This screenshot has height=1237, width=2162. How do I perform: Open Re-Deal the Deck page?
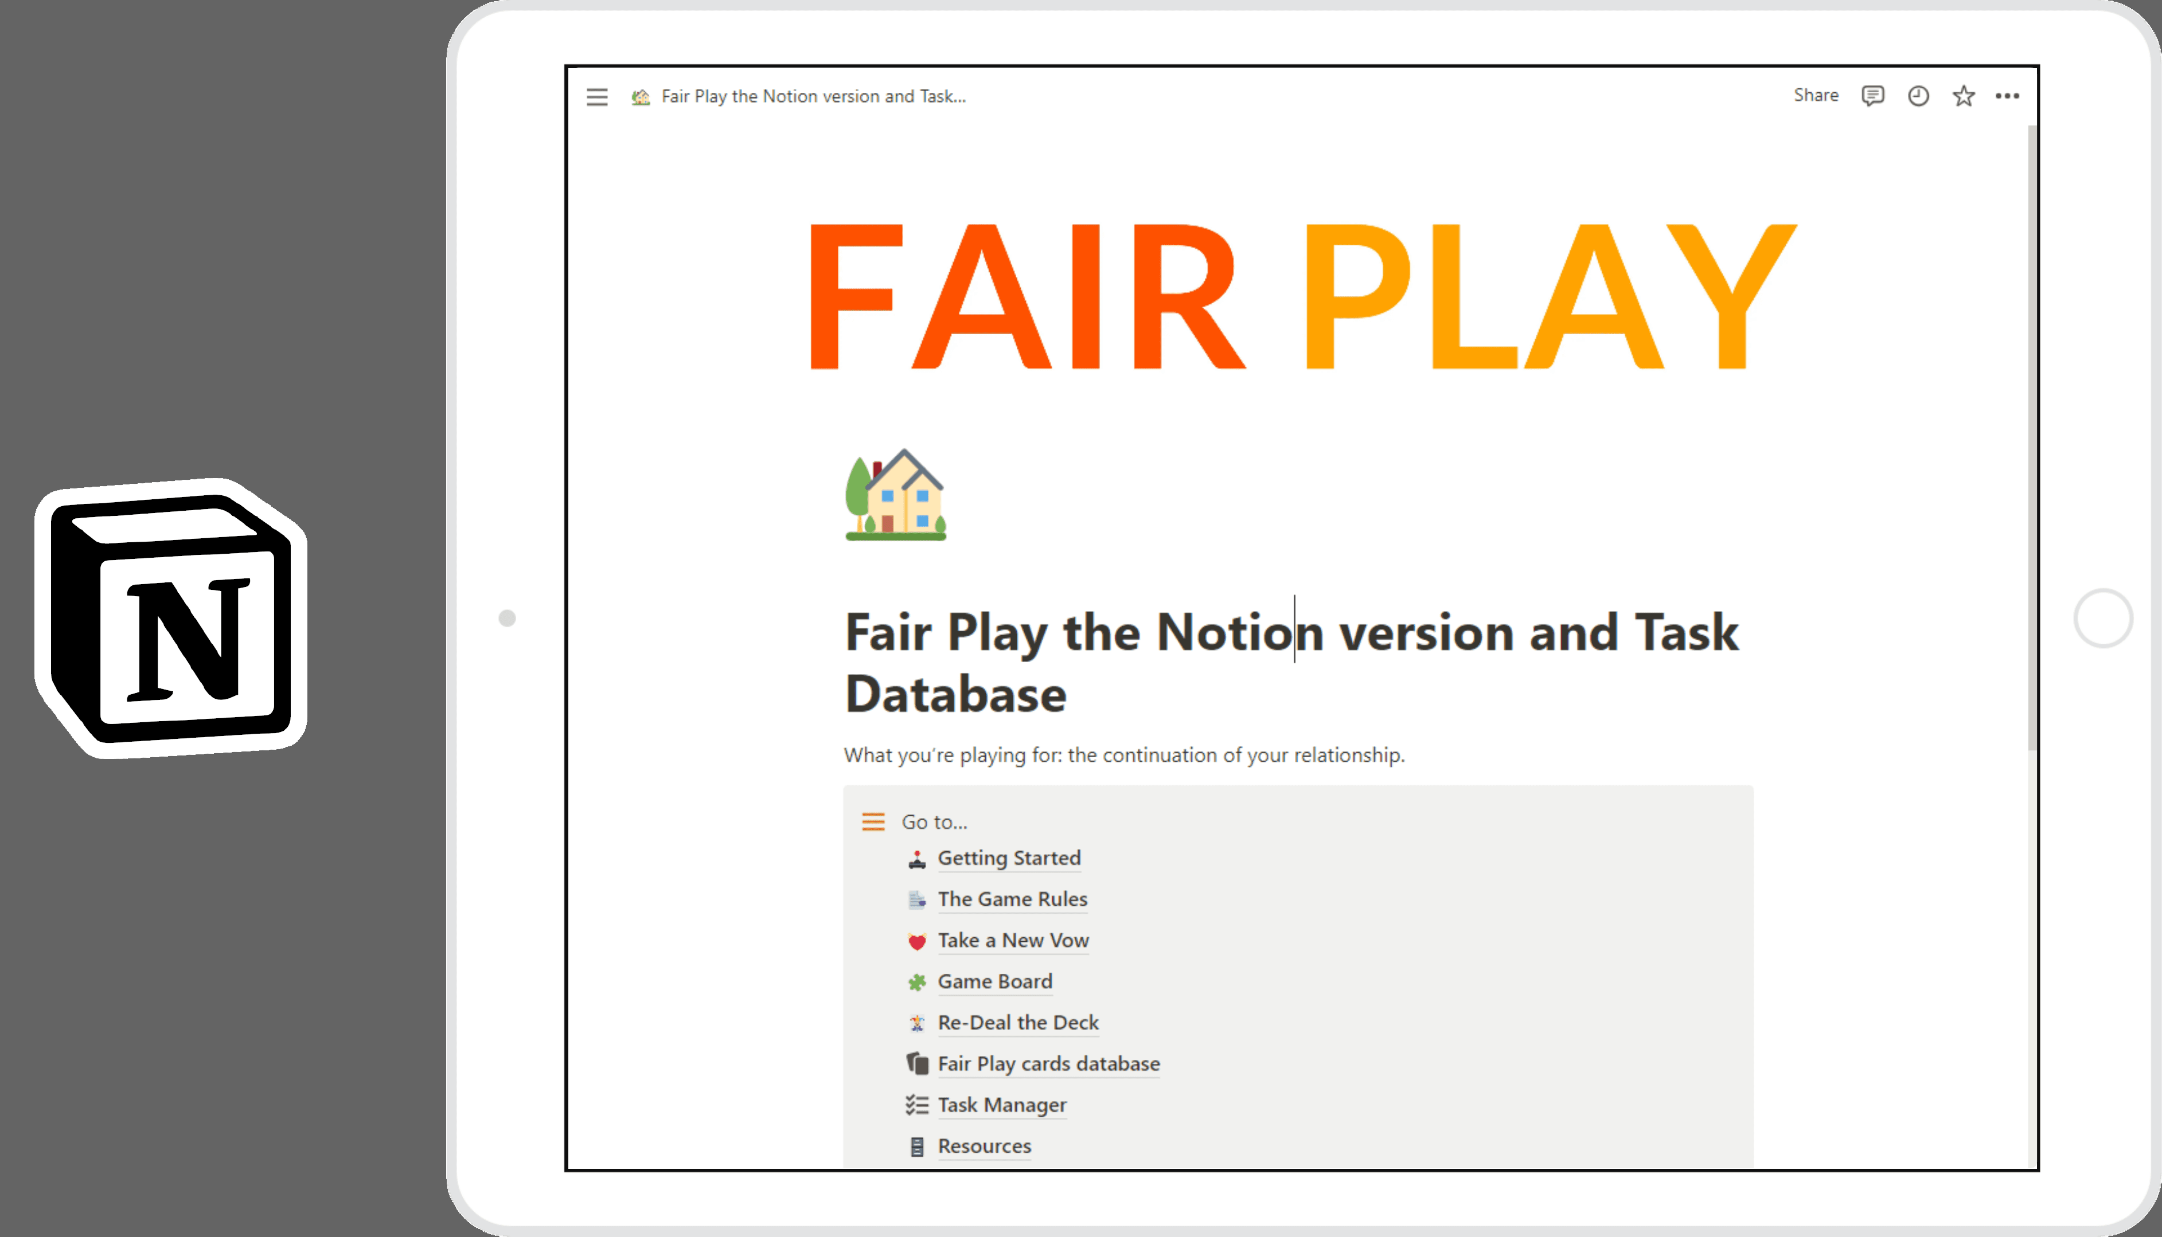[x=1018, y=1023]
